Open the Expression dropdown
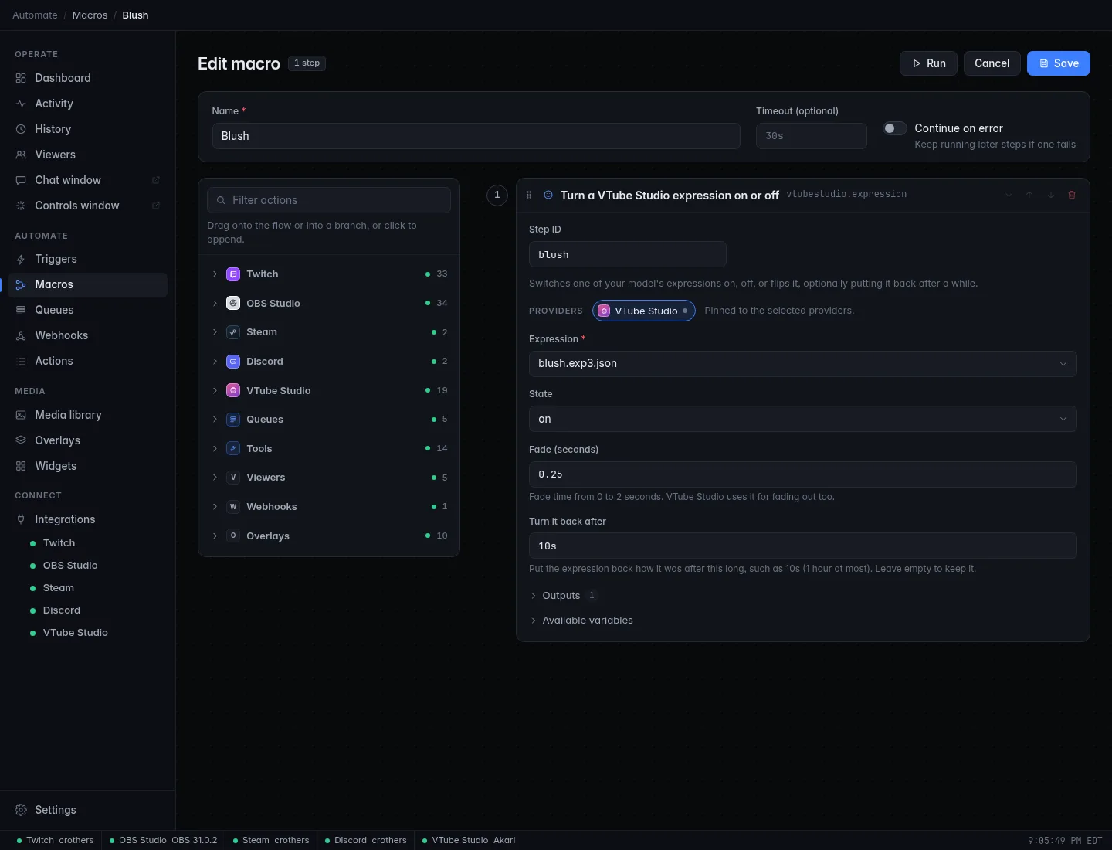This screenshot has height=850, width=1112. coord(802,363)
